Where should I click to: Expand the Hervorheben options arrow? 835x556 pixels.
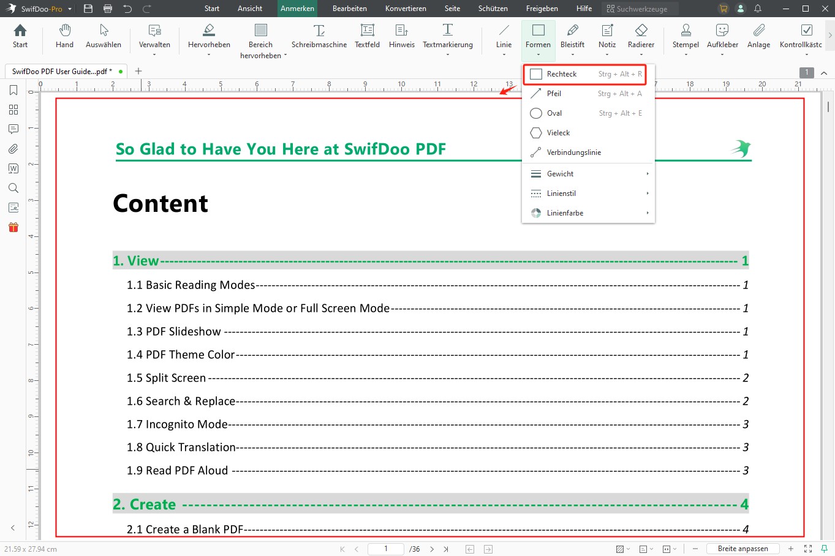pyautogui.click(x=209, y=55)
